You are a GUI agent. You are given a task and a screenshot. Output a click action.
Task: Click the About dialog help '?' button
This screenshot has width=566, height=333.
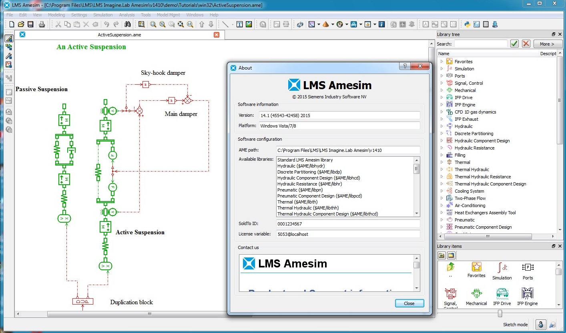405,67
